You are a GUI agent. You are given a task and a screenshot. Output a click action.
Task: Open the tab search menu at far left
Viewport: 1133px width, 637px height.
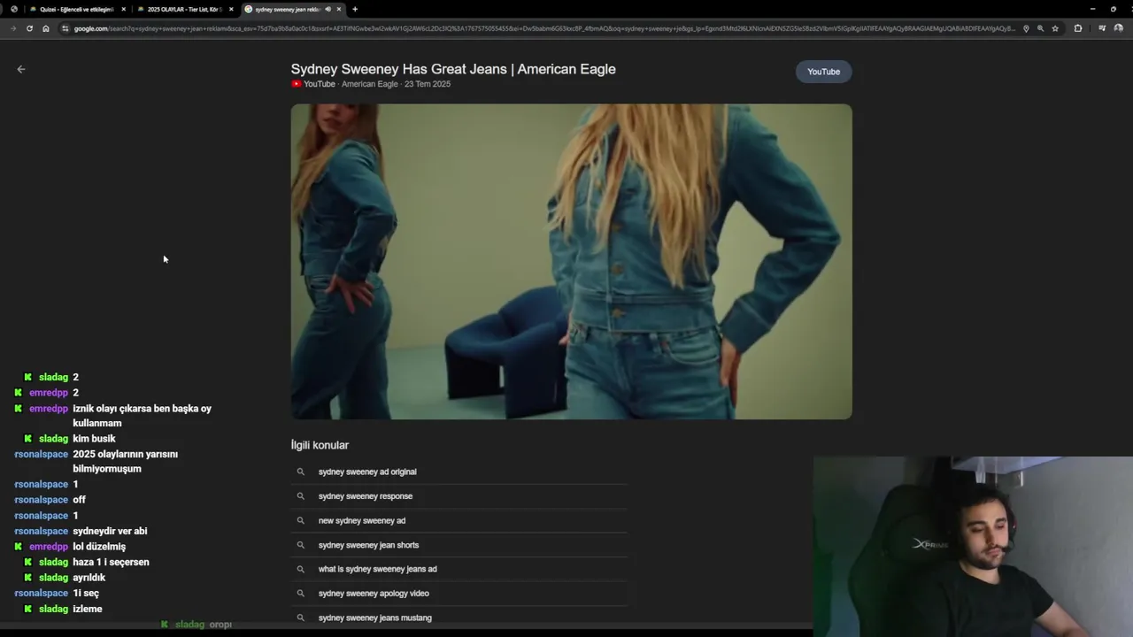13,9
